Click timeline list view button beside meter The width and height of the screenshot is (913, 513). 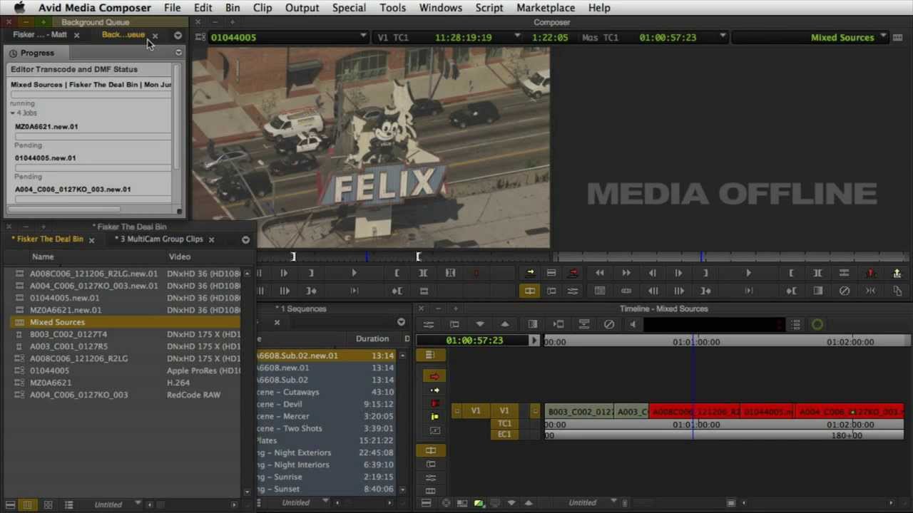click(x=796, y=324)
